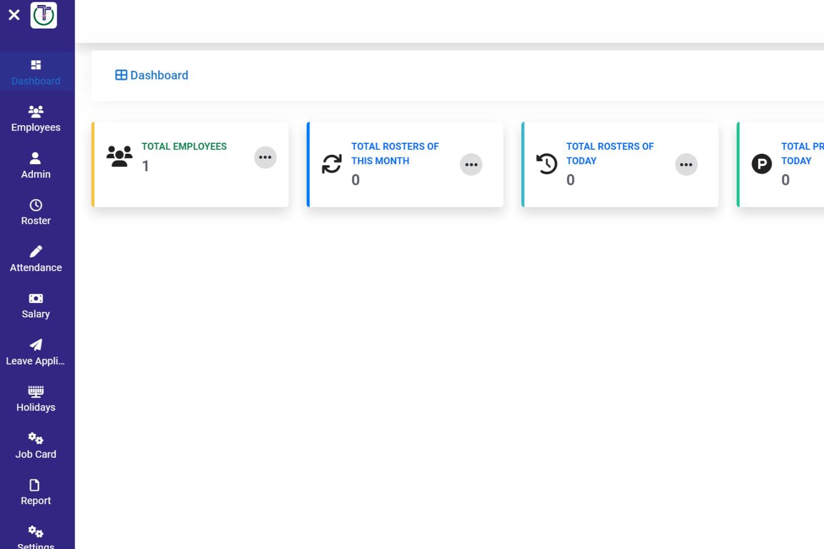Open the Employees menu label
The image size is (824, 549).
(36, 127)
